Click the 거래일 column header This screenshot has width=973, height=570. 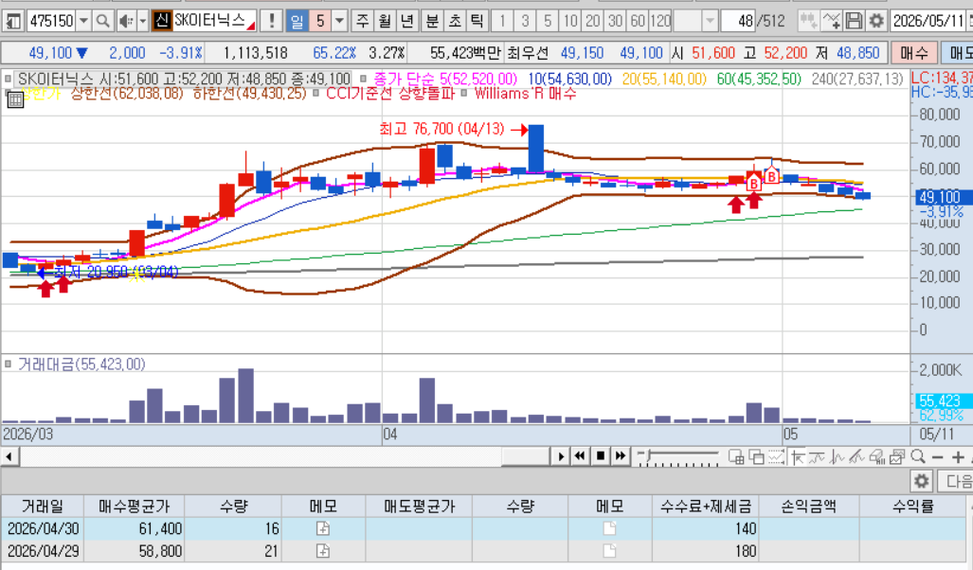pyautogui.click(x=43, y=507)
